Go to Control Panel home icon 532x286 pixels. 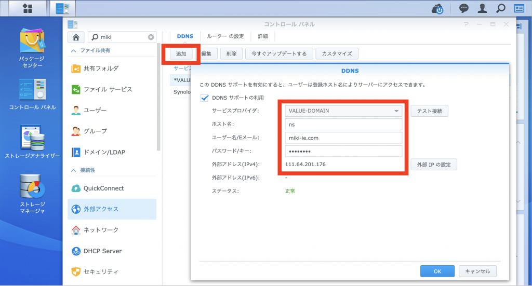[x=76, y=37]
